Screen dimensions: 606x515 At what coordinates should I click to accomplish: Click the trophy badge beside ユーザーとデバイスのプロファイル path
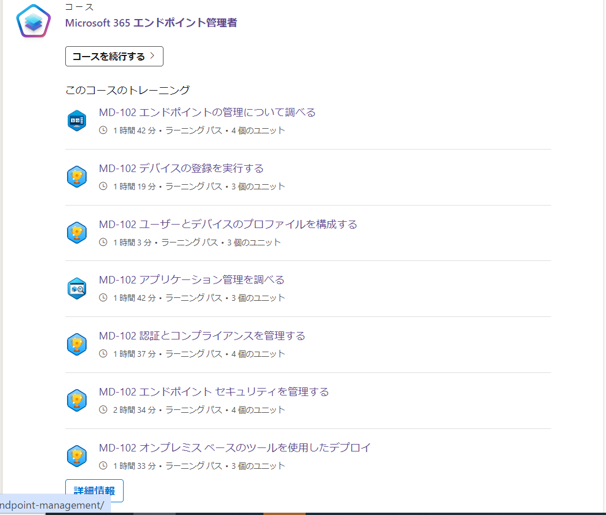tap(77, 233)
